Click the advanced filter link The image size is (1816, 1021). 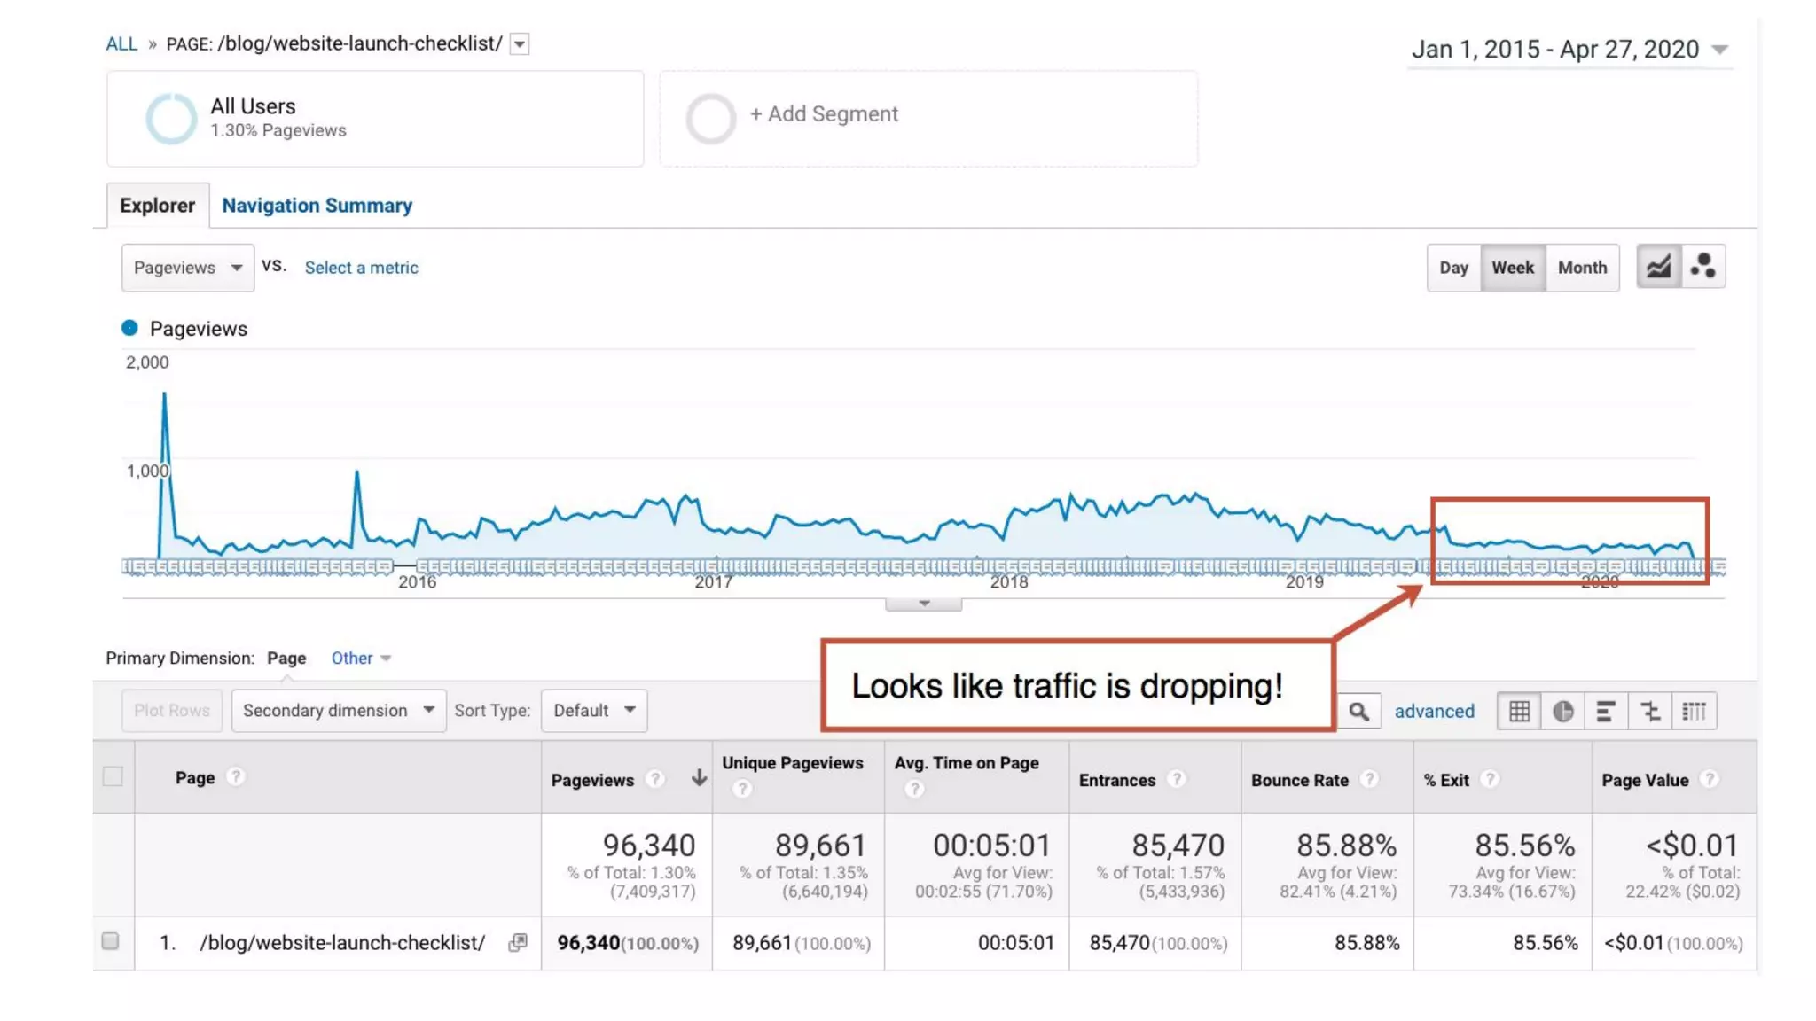(1434, 712)
